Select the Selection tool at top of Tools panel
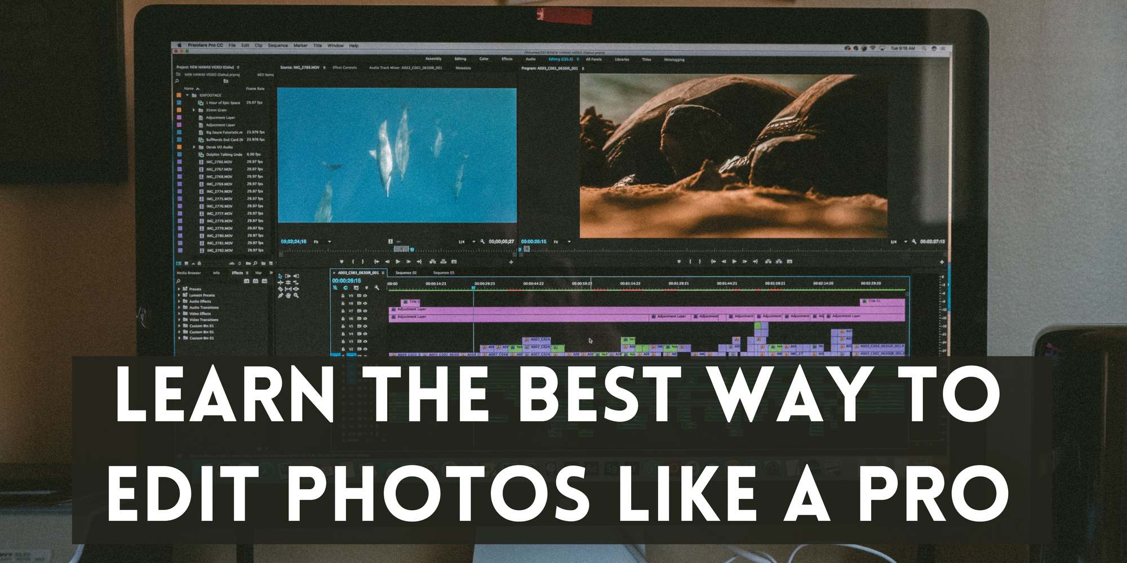This screenshot has height=563, width=1127. 279,276
